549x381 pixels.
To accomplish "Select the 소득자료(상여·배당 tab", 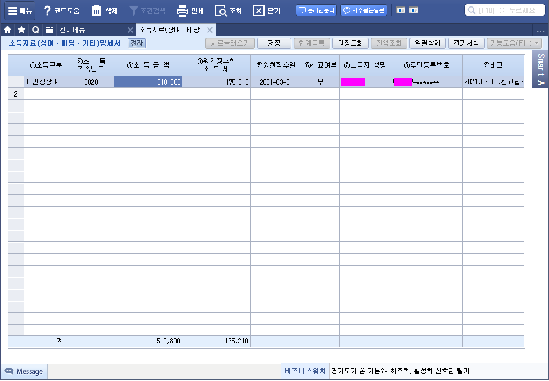I will click(x=170, y=30).
